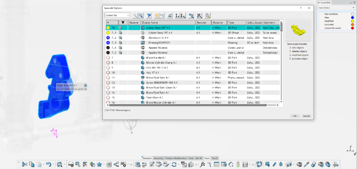
Task: Switch to the Assembly tab
Action: (158, 158)
